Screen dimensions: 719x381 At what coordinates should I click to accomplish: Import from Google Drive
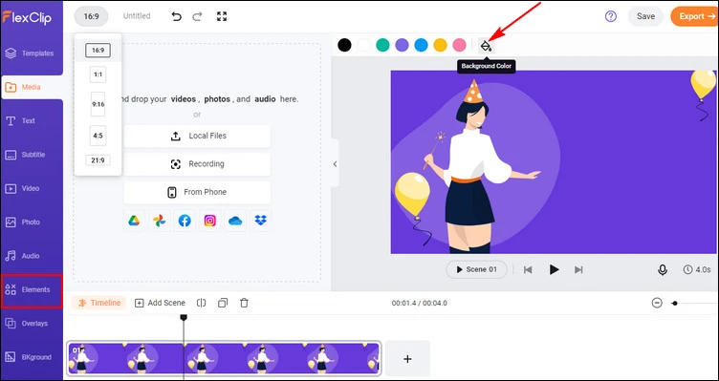134,221
